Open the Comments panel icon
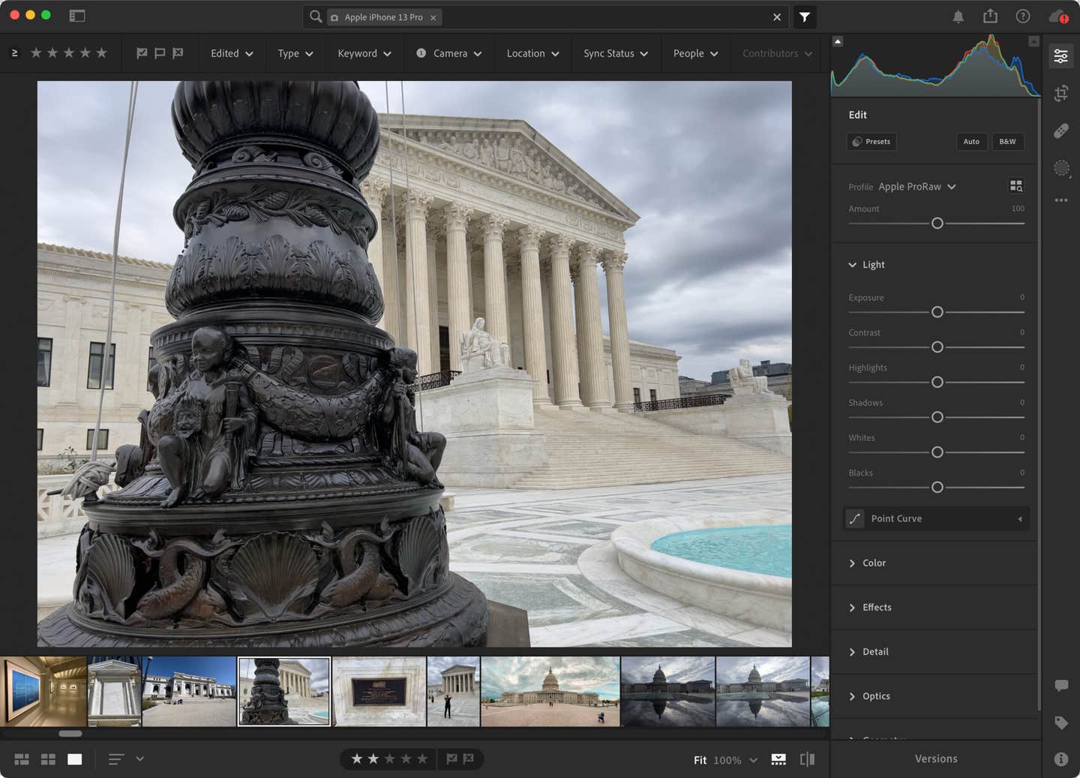Screen dimensions: 1080x778 tap(1061, 685)
